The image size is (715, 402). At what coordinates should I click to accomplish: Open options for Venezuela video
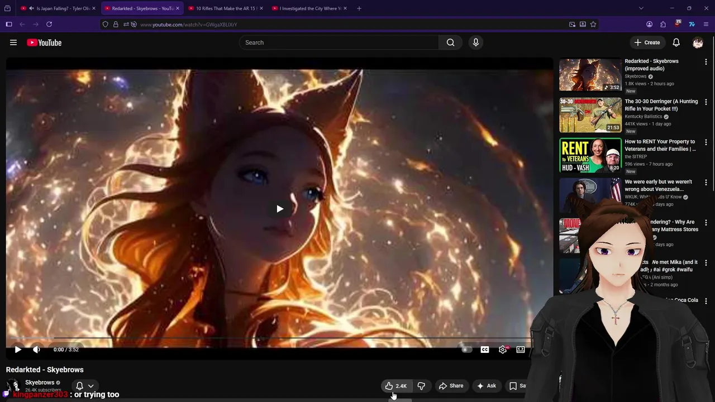pos(706,183)
